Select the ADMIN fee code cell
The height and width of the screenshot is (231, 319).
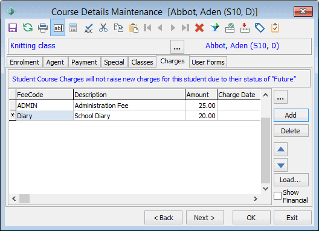(45, 106)
